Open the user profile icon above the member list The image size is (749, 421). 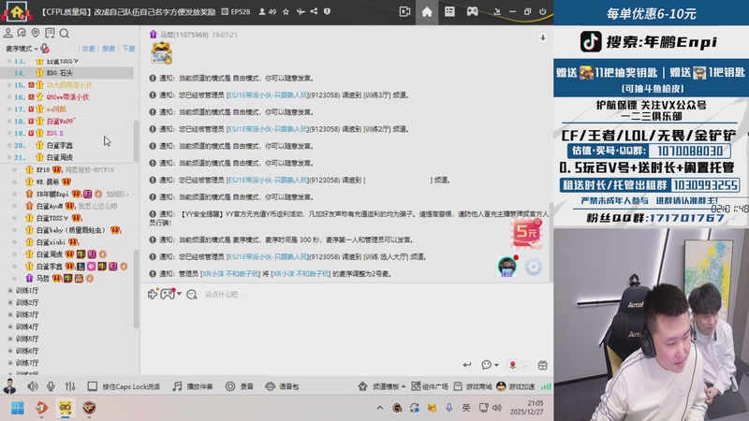(8, 33)
